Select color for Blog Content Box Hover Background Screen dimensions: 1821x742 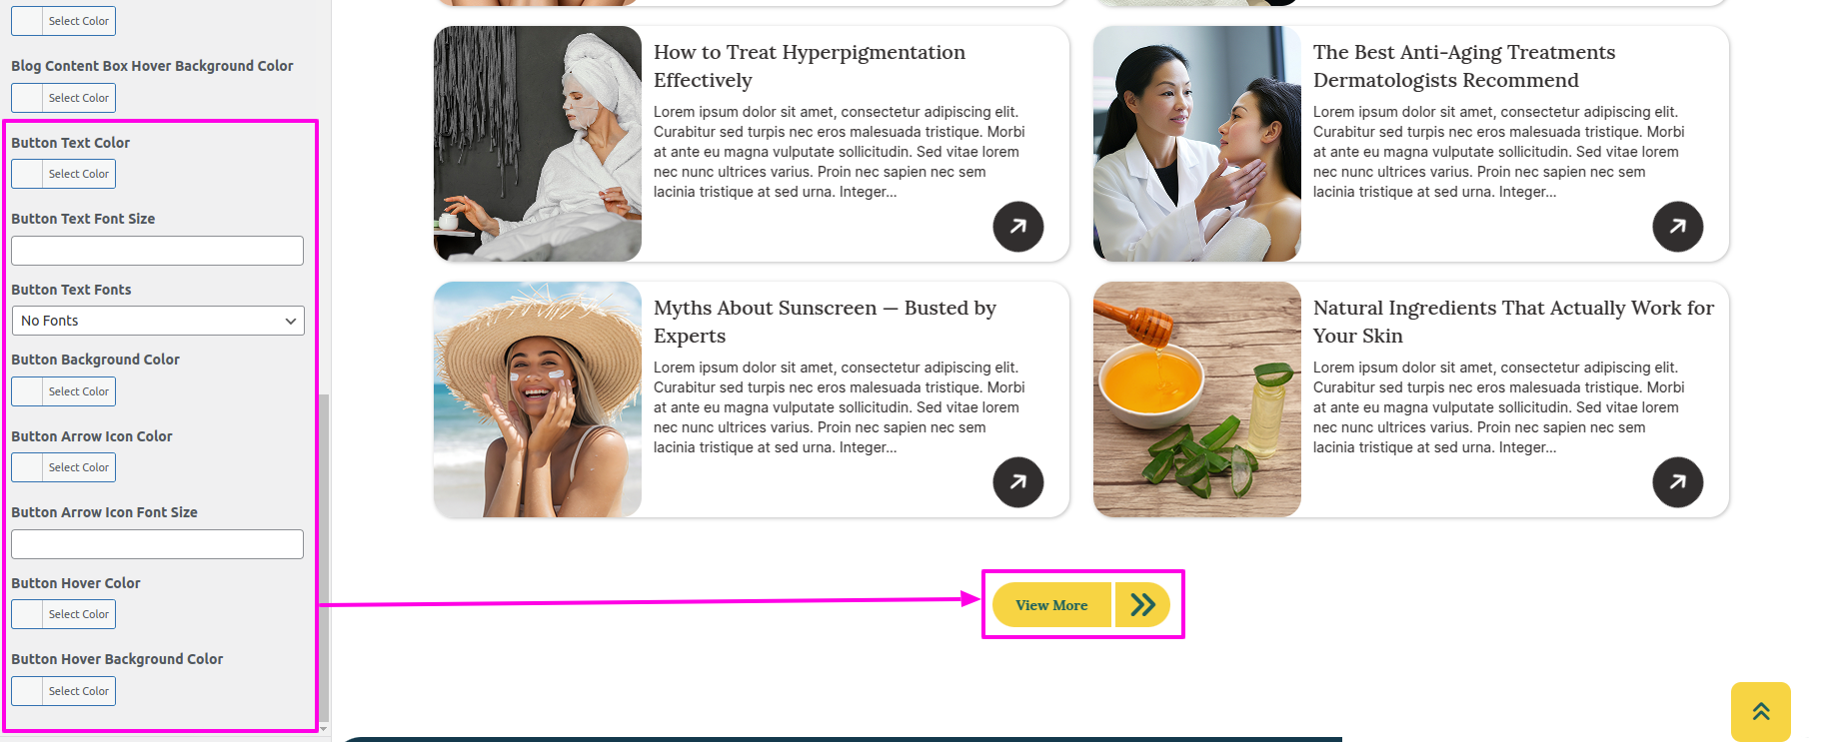pyautogui.click(x=63, y=98)
